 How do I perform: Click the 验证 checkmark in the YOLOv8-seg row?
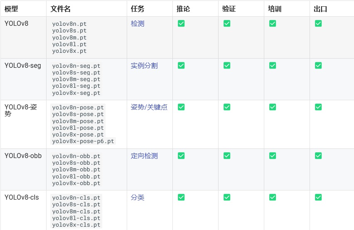227,66
